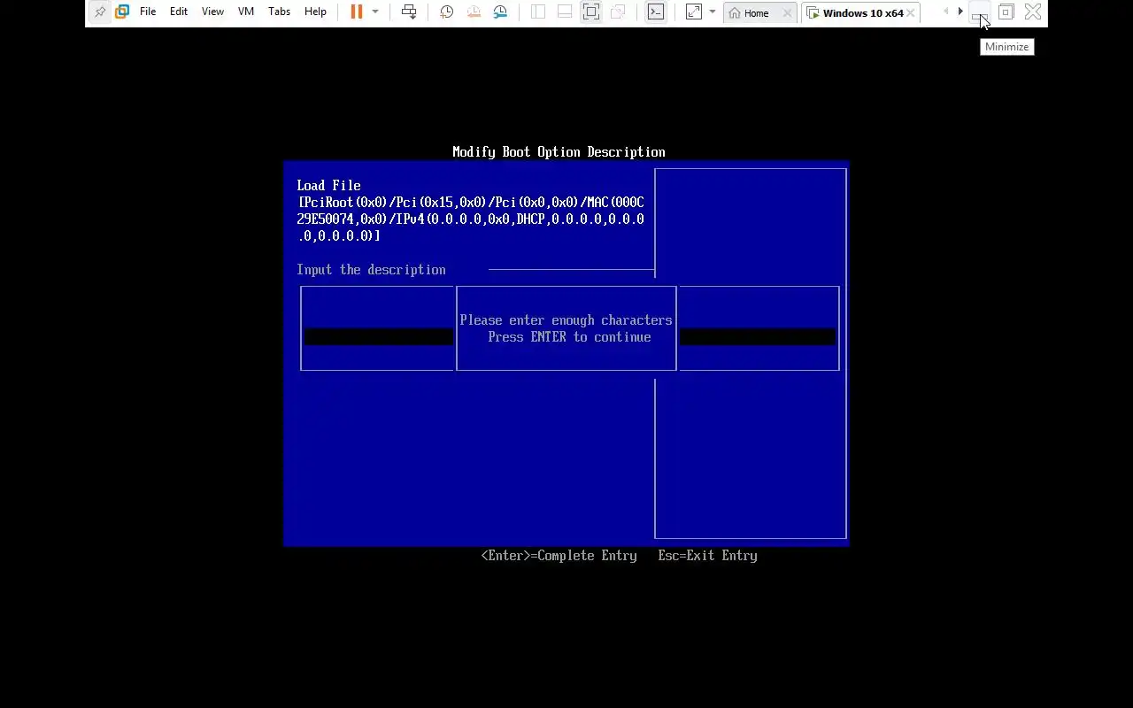Click the revert to snapshot icon
The width and height of the screenshot is (1133, 708).
pos(474,12)
